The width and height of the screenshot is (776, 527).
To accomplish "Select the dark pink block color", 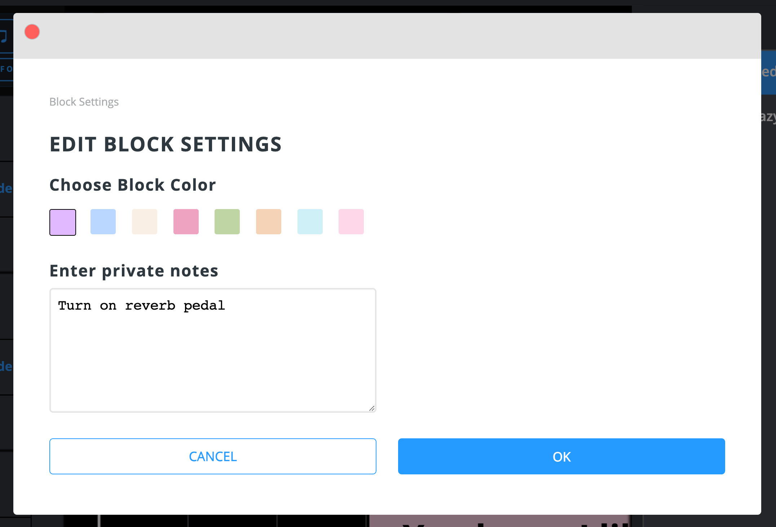I will pyautogui.click(x=186, y=222).
